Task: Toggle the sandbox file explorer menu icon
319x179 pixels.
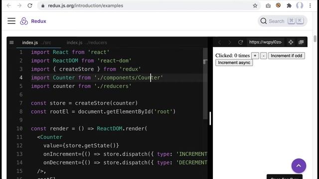Action: pyautogui.click(x=11, y=42)
